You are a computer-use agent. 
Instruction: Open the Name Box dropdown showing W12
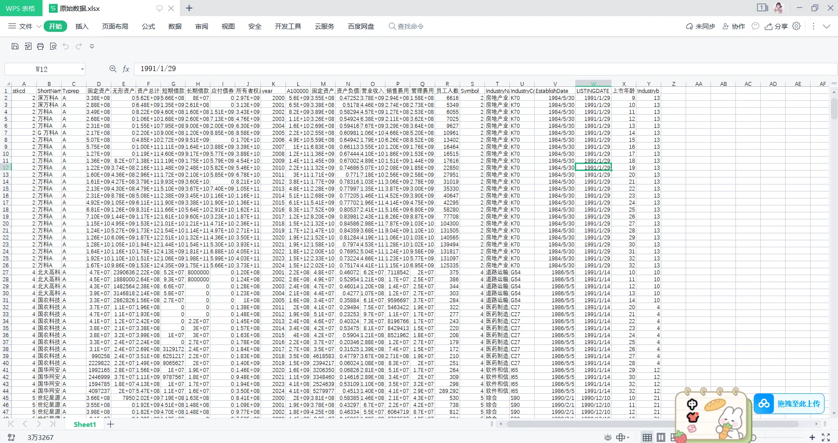82,69
